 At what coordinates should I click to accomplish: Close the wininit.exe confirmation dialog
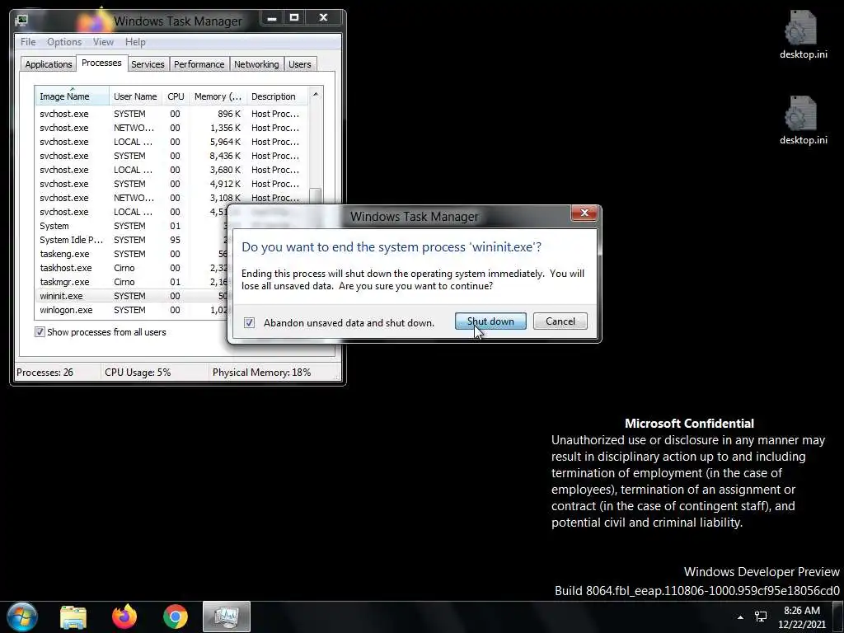click(x=584, y=213)
